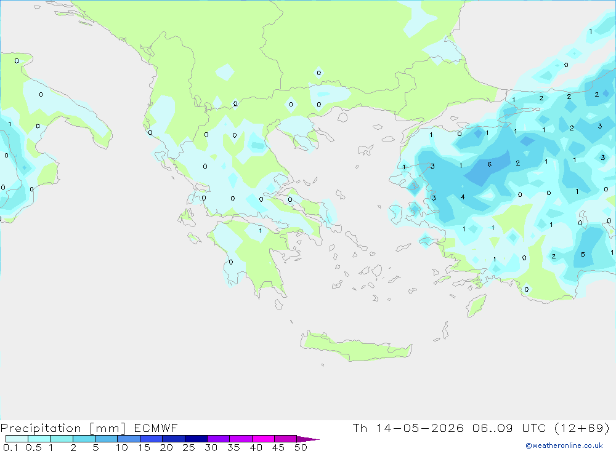Click the '35' legend scale label
This screenshot has width=616, height=451.
click(x=233, y=447)
